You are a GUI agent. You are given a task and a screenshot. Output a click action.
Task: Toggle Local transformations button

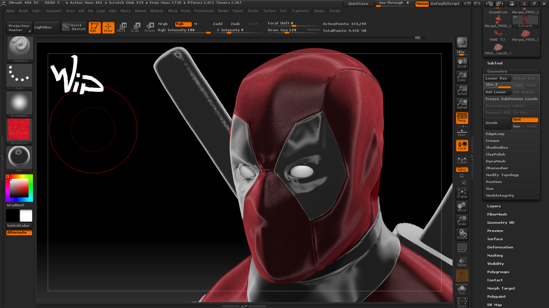click(462, 145)
